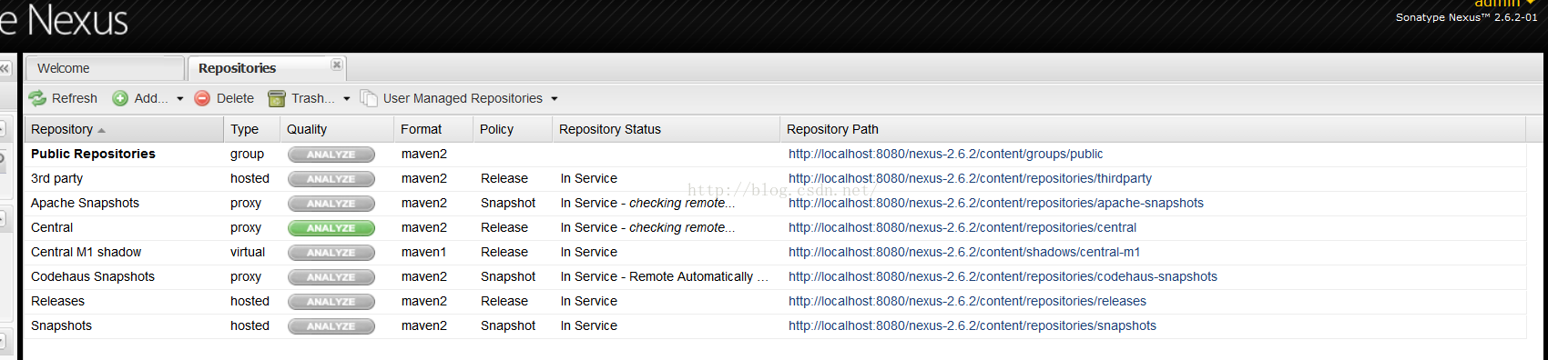
Task: Open the Add dropdown arrow
Action: coord(179,99)
